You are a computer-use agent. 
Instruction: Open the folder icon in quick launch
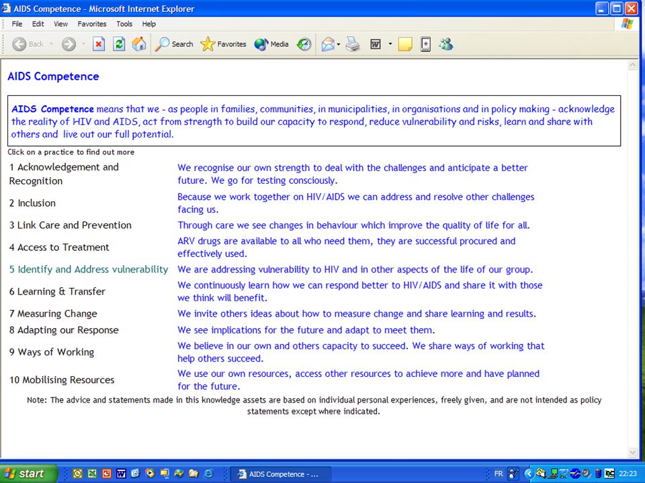(193, 474)
